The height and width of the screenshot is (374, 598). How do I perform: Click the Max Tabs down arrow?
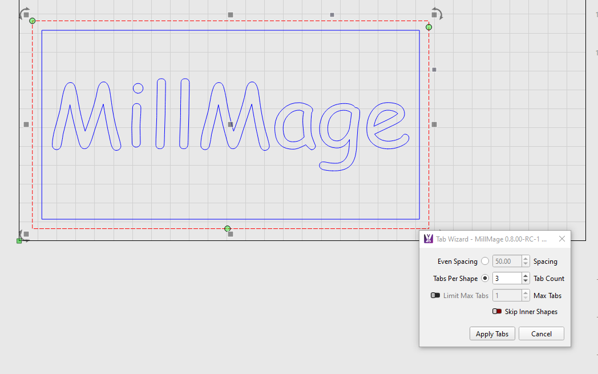(526, 299)
